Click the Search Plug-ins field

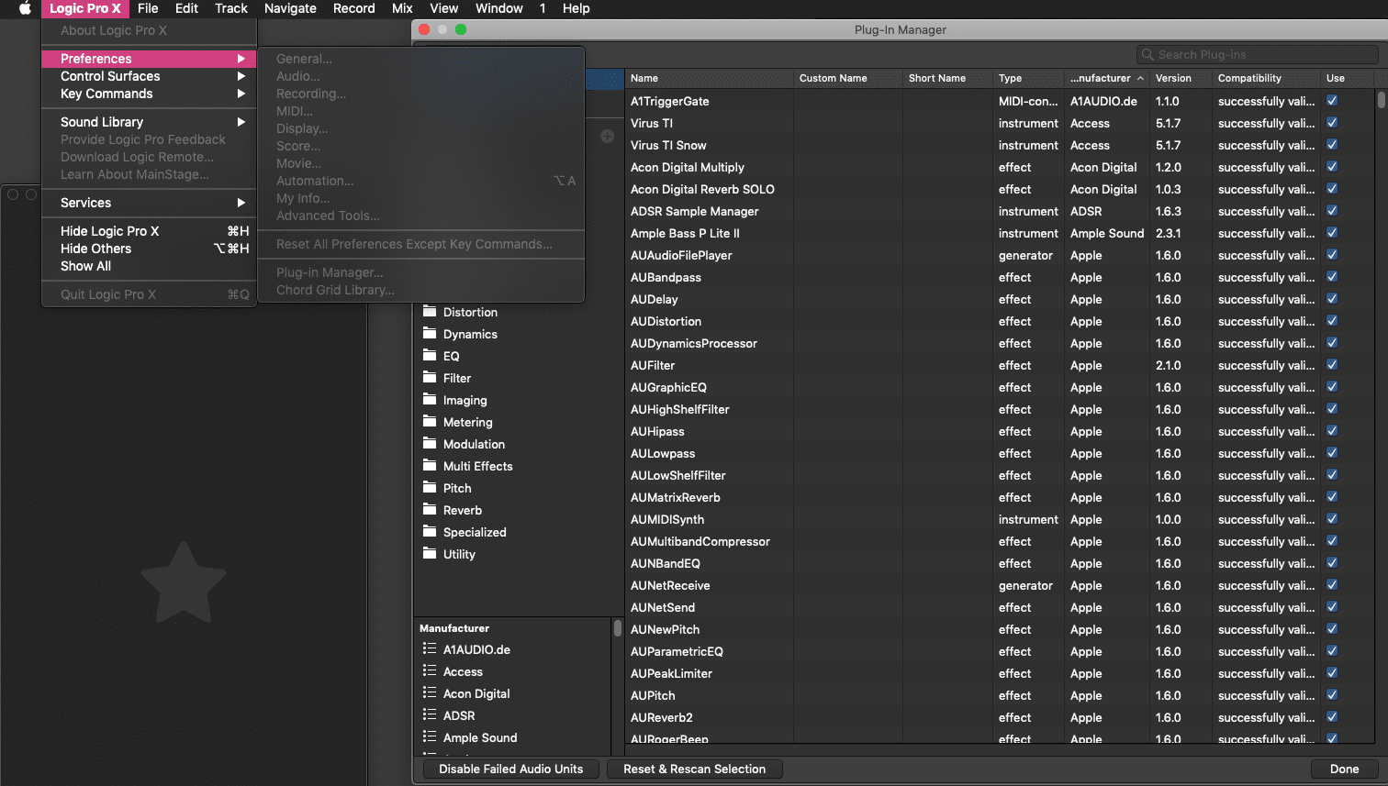pos(1257,55)
